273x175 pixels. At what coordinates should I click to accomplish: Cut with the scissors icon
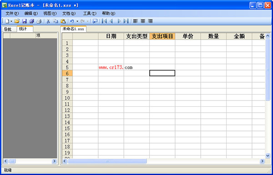48,21
